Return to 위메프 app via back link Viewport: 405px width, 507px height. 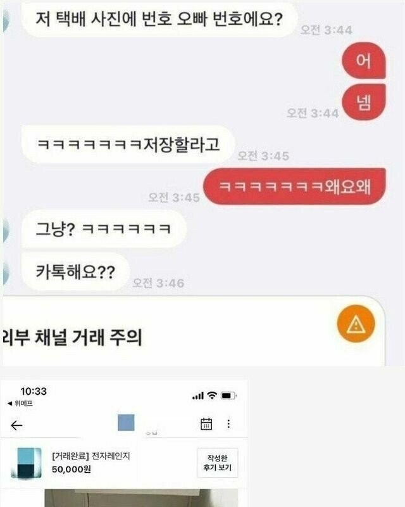(20, 404)
